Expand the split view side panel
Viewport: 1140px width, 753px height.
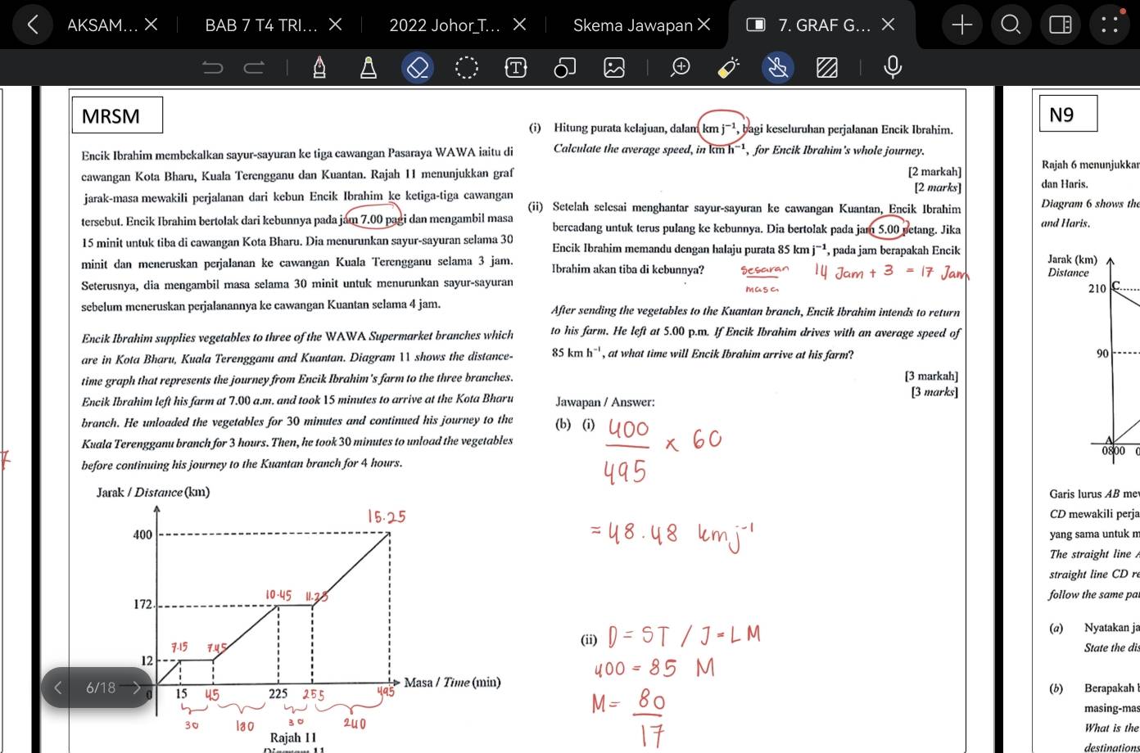coord(1061,25)
